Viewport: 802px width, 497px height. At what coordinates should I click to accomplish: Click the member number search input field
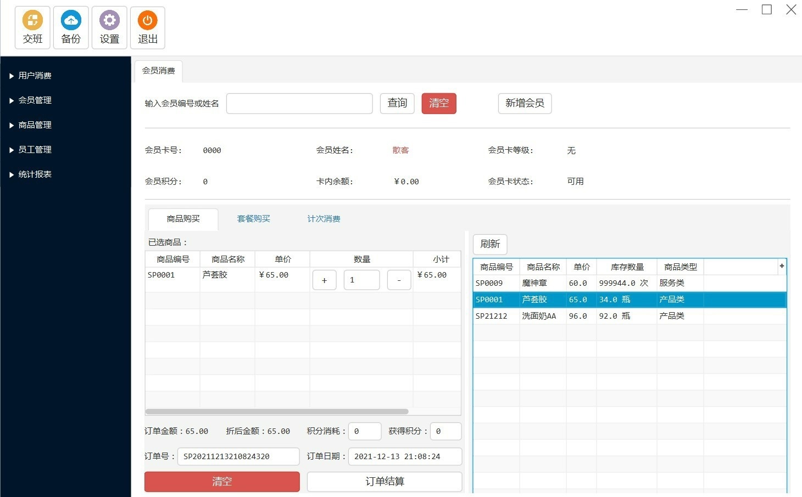click(299, 103)
